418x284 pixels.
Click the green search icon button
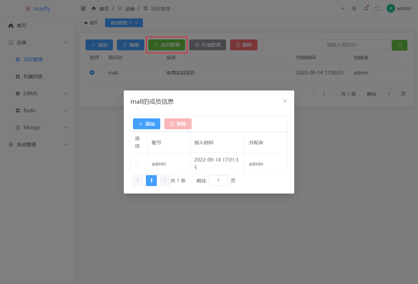pos(400,45)
